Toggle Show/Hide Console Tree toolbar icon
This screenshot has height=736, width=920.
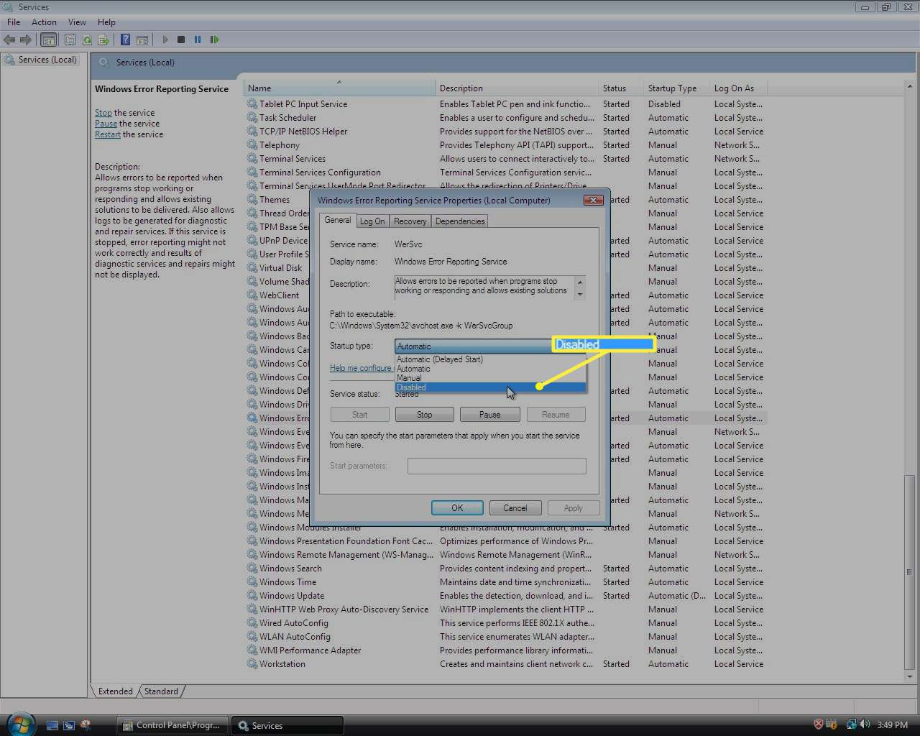pyautogui.click(x=49, y=40)
